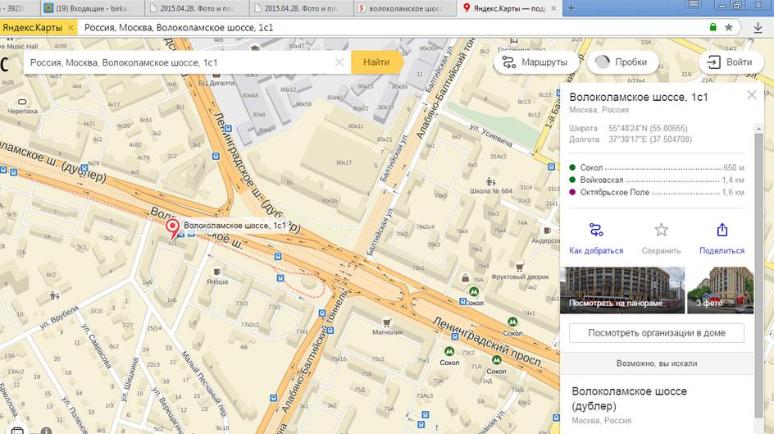Click the Япоша cafe icon on map
Image resolution: width=774 pixels, height=434 pixels.
(x=216, y=272)
